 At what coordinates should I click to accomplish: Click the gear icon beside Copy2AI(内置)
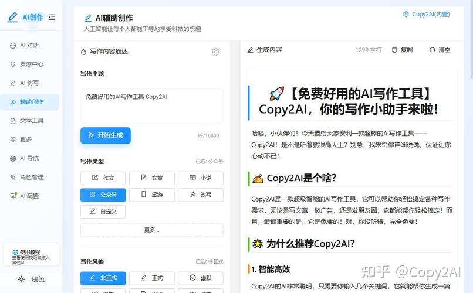tap(406, 14)
